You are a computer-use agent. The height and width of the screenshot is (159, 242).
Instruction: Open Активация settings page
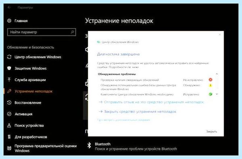point(23,114)
